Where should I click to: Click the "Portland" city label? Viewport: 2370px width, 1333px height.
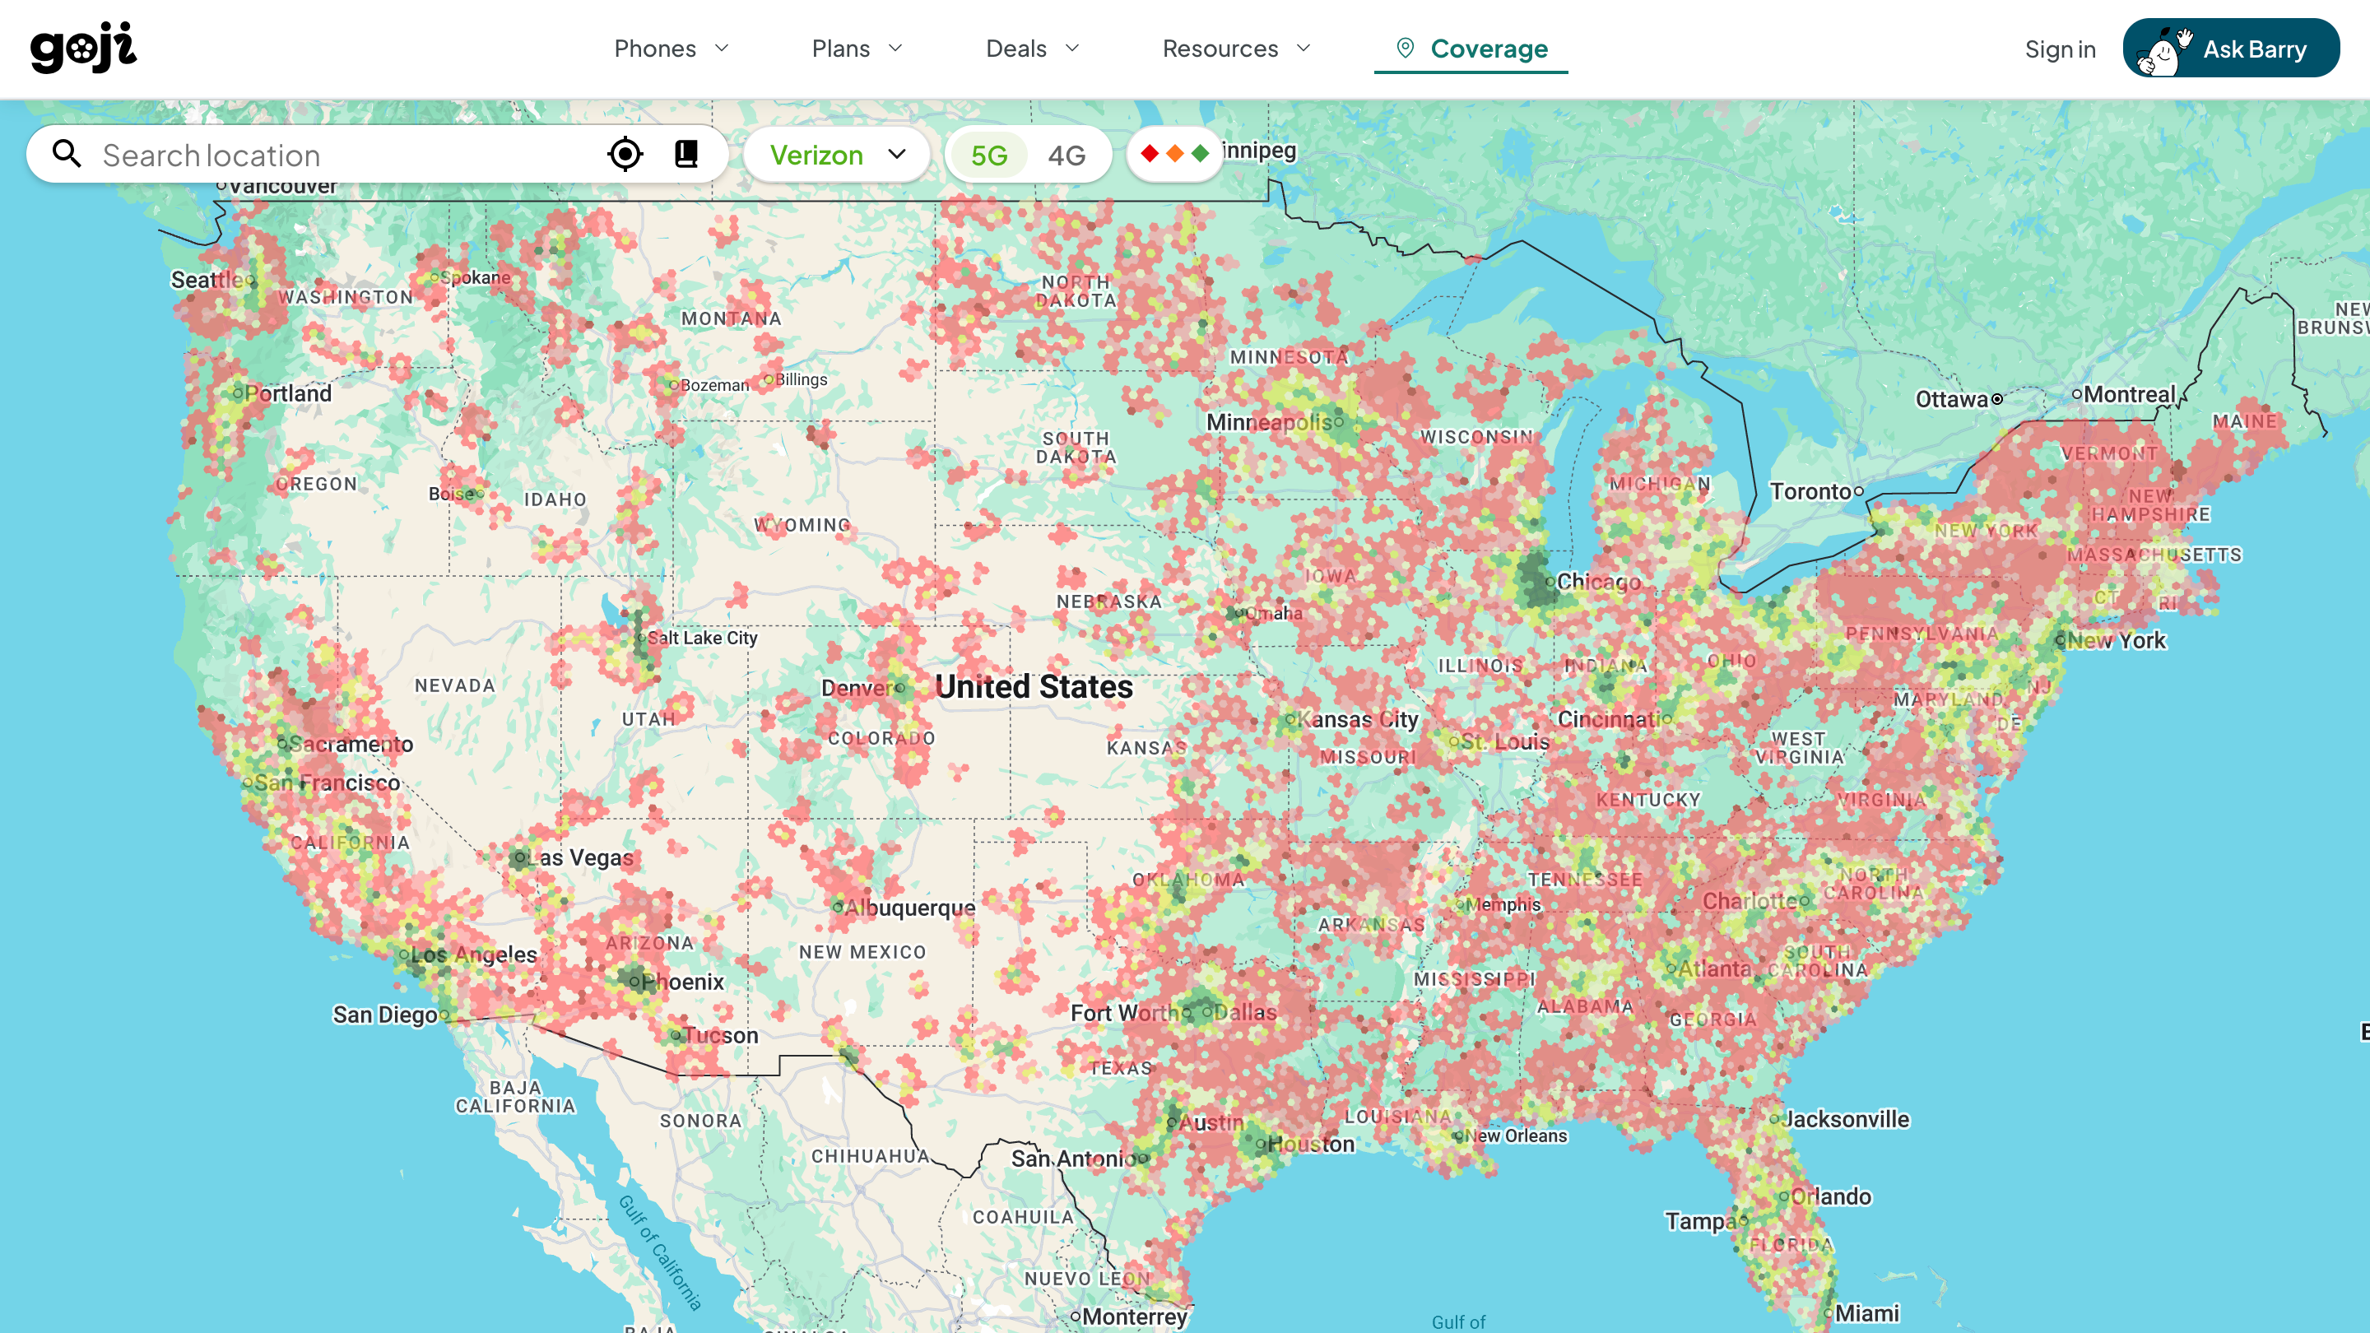pos(288,394)
